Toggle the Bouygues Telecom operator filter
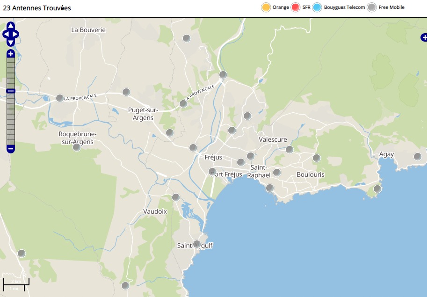Screen dimensions: 427x297 coord(317,7)
